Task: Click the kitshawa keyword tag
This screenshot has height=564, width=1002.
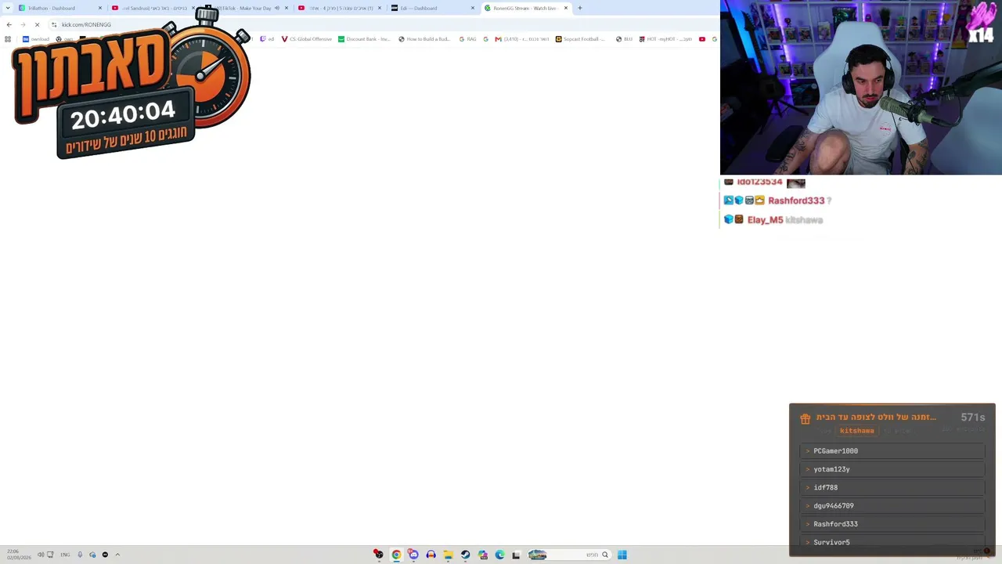Action: coord(856,431)
